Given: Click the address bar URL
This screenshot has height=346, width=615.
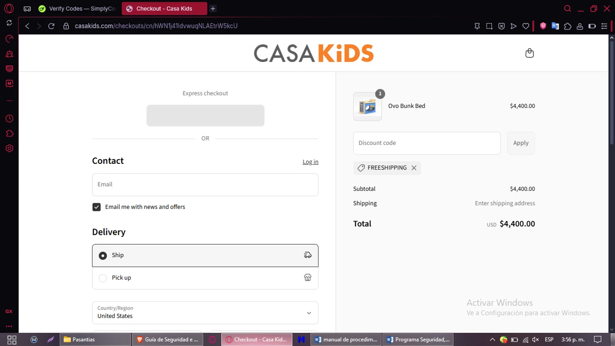Looking at the screenshot, I should (x=156, y=26).
